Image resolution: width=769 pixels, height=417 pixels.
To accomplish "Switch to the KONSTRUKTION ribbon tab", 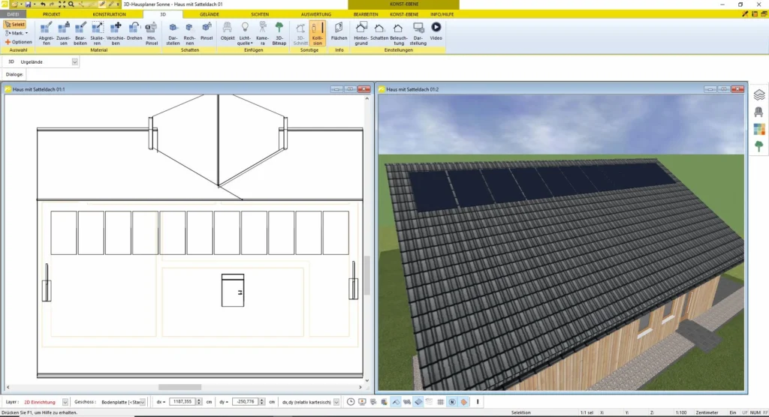I will (x=109, y=14).
